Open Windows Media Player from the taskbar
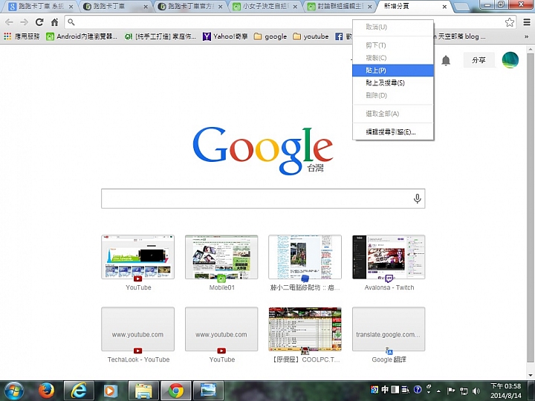The image size is (535, 401). click(110, 391)
